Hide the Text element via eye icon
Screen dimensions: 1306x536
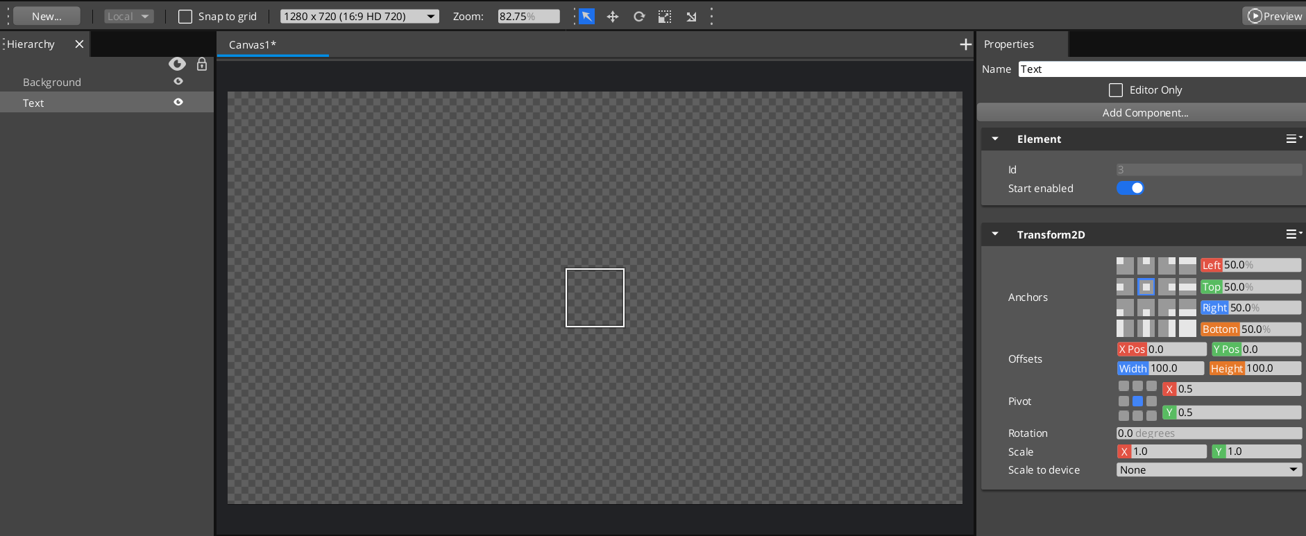[178, 103]
